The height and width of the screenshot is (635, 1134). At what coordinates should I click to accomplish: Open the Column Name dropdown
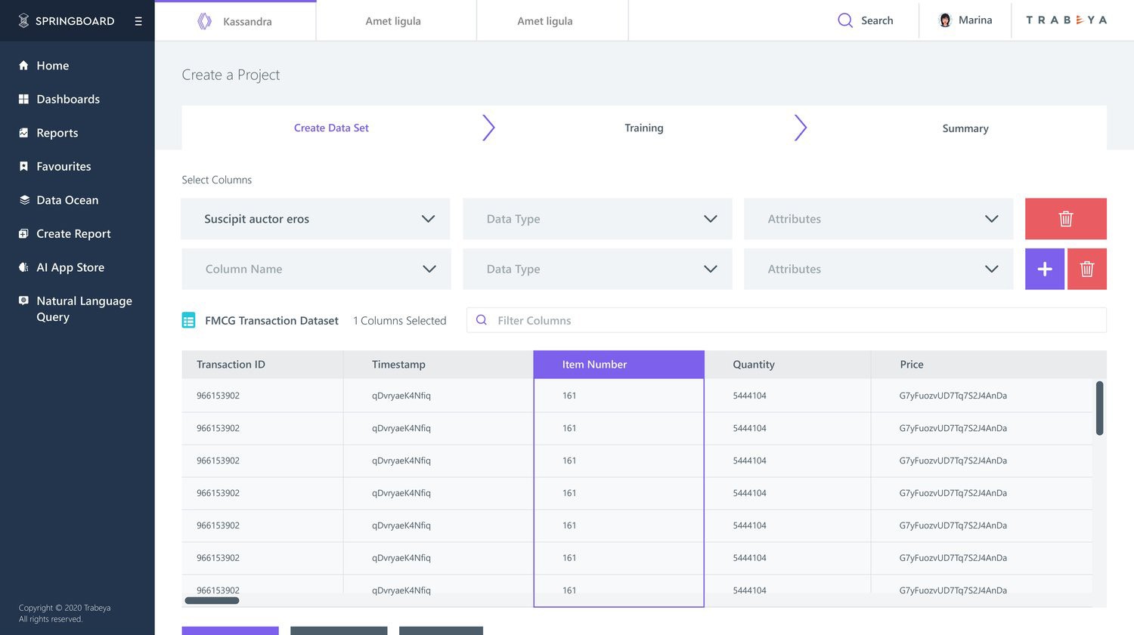pos(316,269)
